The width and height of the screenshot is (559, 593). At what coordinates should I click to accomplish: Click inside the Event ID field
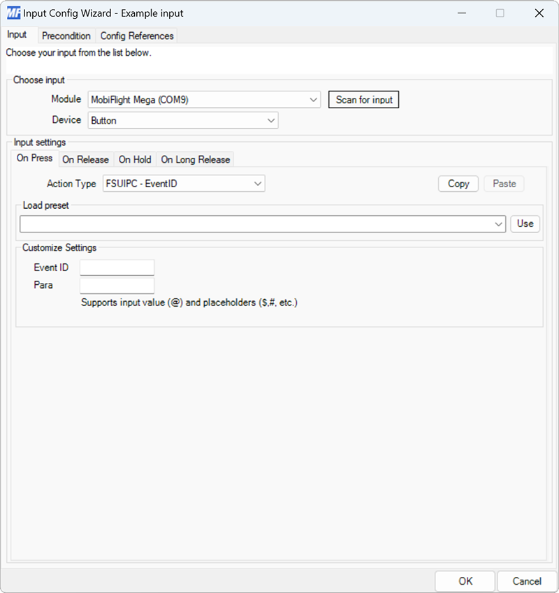(x=117, y=267)
